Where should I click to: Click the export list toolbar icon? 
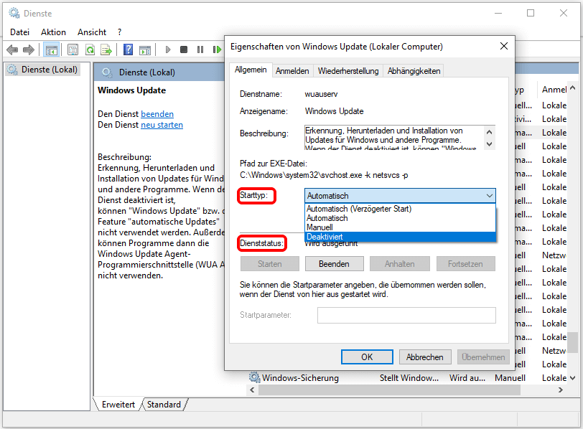[x=106, y=49]
